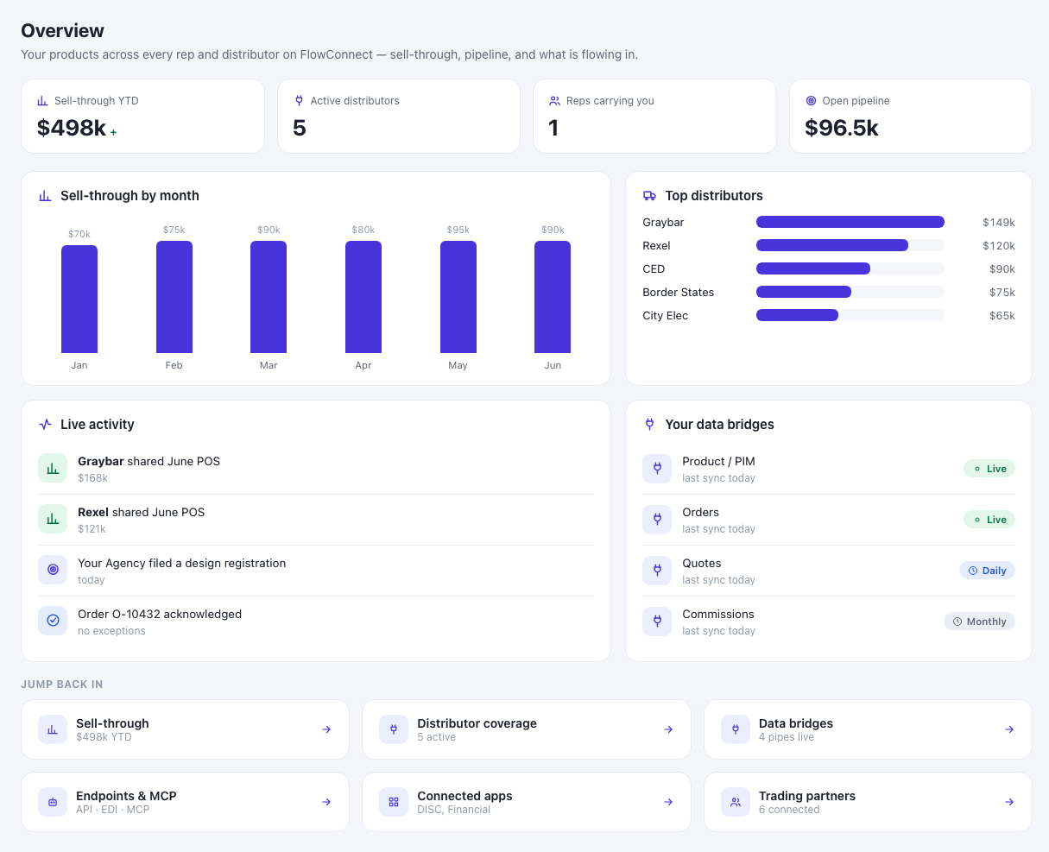Click the Graybar $149k amount
This screenshot has width=1049, height=852.
point(999,223)
